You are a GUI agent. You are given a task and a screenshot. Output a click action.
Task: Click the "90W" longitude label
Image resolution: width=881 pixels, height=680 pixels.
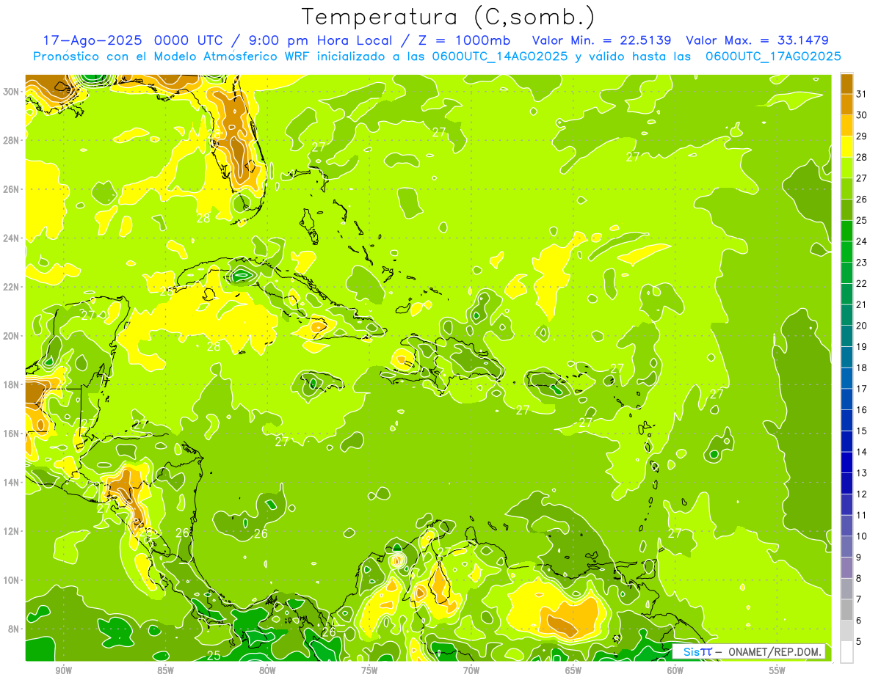[64, 670]
